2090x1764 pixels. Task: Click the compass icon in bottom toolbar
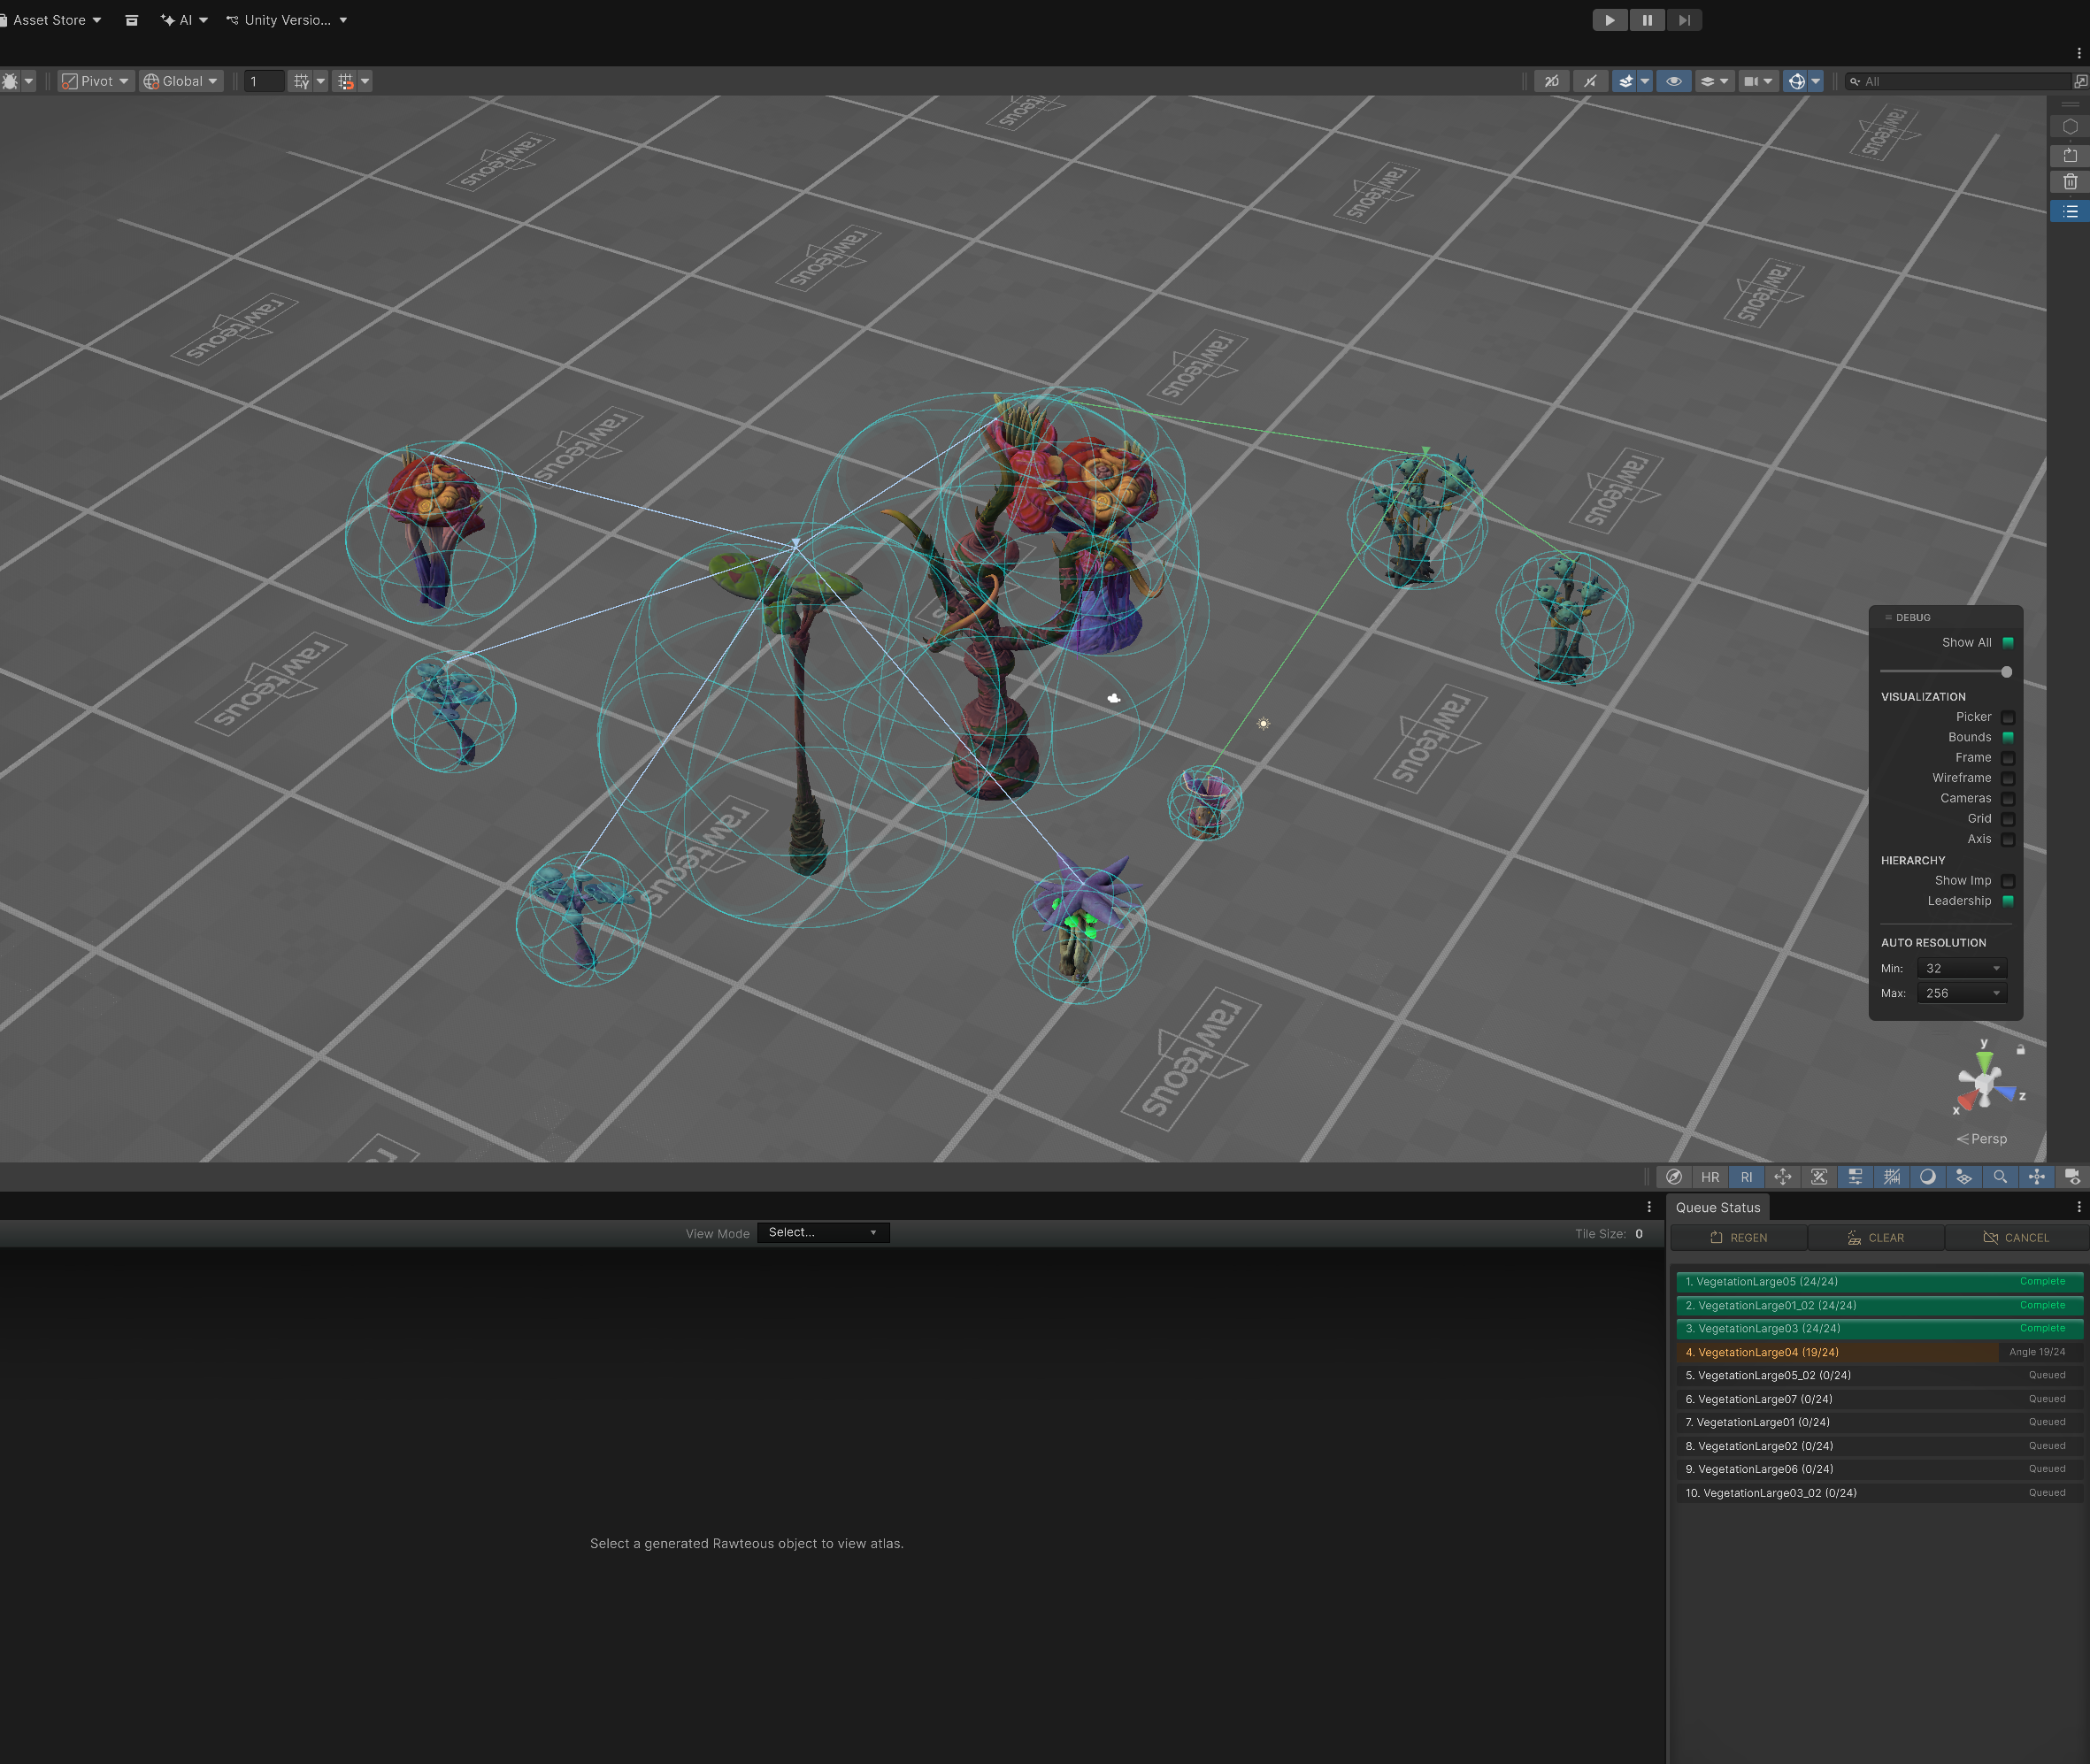[x=1674, y=1177]
